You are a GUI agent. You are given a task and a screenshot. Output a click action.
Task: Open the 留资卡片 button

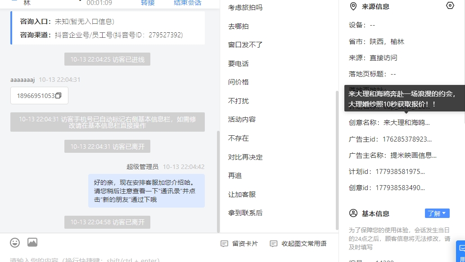[239, 244]
